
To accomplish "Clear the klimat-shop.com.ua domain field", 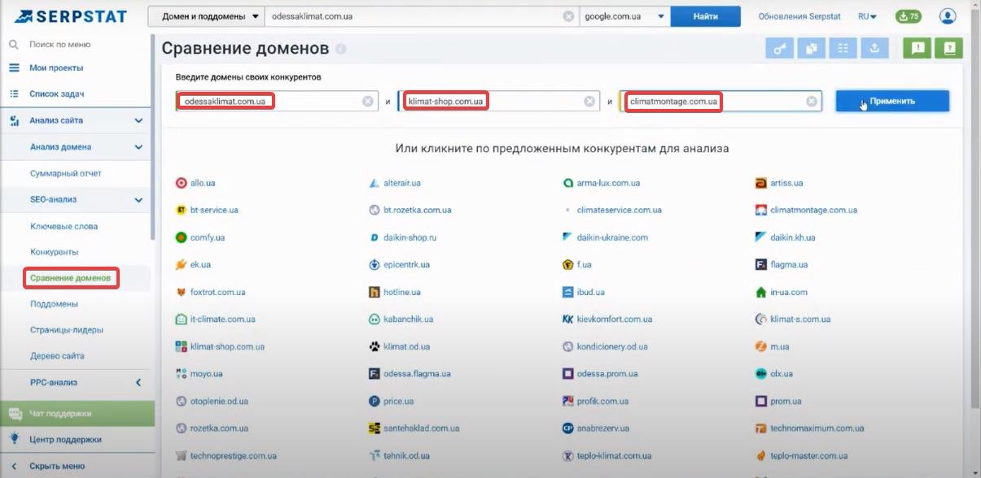I will 589,102.
